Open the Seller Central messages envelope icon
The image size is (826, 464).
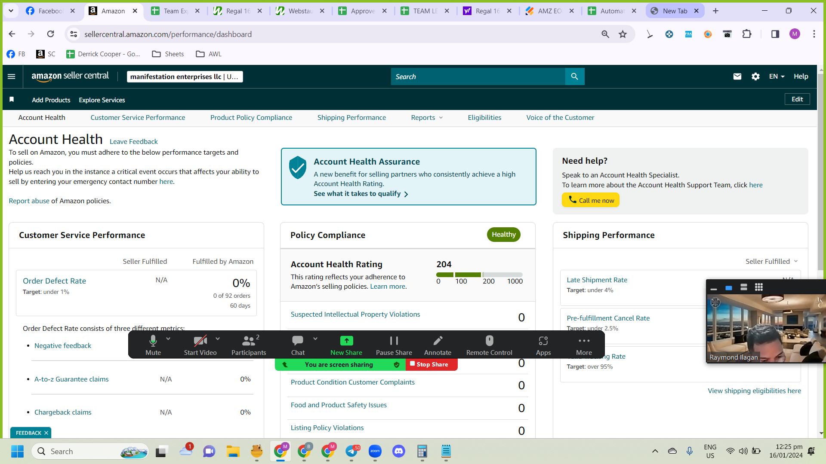click(737, 76)
